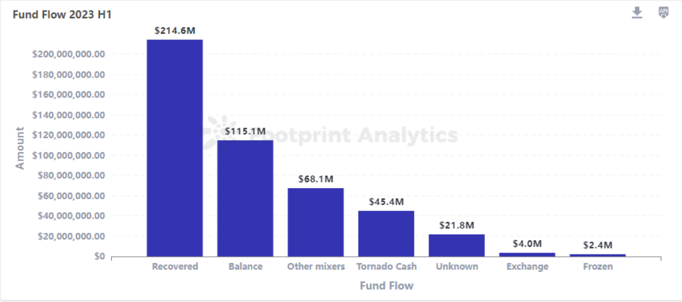Click the Amount y-axis title

pyautogui.click(x=20, y=148)
